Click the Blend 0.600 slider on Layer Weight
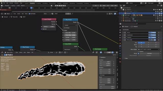The width and height of the screenshot is (163, 91). pyautogui.click(x=49, y=27)
